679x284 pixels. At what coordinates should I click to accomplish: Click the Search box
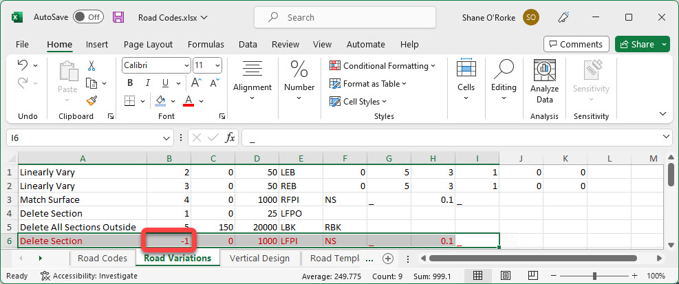point(345,17)
